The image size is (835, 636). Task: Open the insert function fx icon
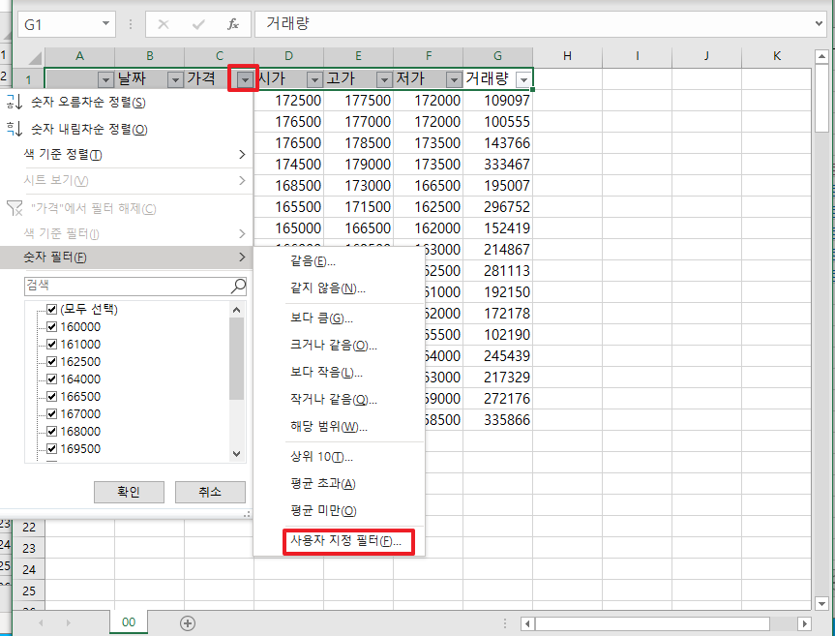pyautogui.click(x=233, y=24)
